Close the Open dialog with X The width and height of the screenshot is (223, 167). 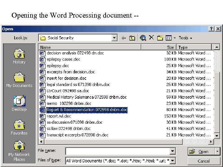click(218, 29)
